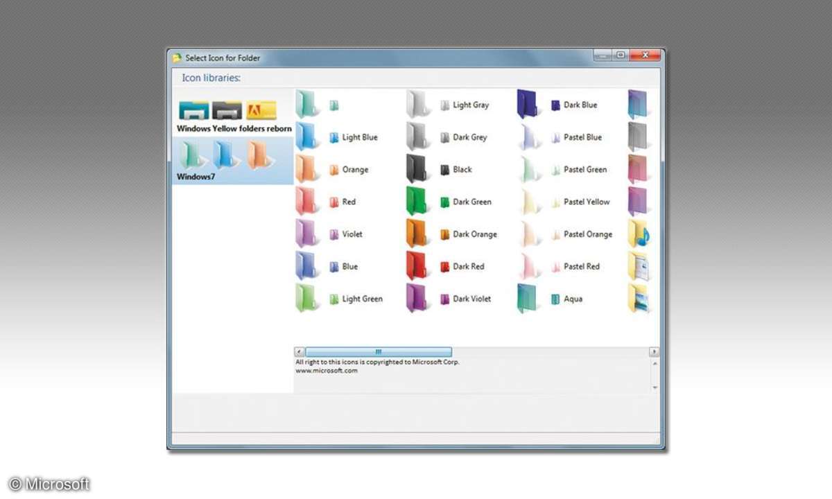
Task: Choose the yellow folder with documents inside
Action: pos(639,267)
